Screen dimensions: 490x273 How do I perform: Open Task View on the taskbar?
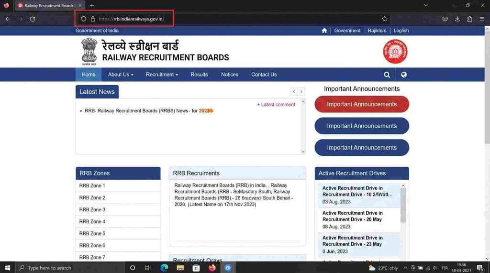[x=148, y=268]
